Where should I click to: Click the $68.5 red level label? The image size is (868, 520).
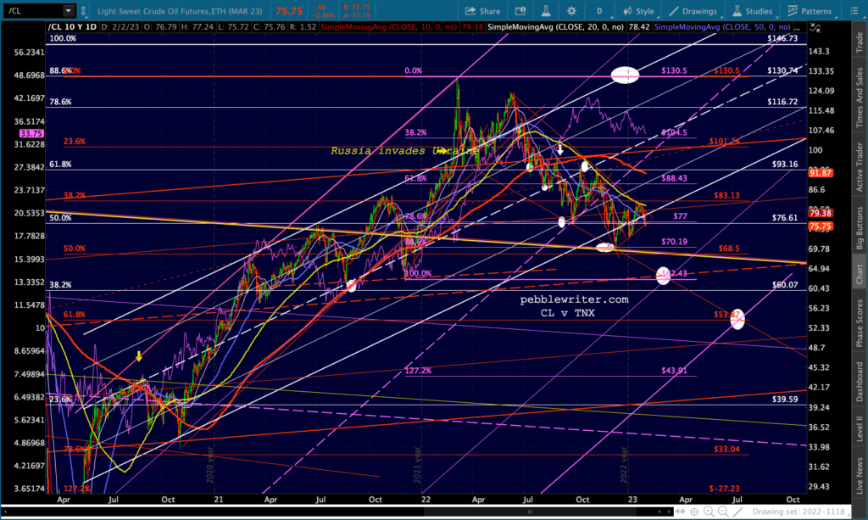pyautogui.click(x=728, y=249)
